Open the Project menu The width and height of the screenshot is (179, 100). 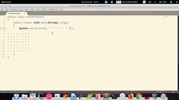point(44,9)
